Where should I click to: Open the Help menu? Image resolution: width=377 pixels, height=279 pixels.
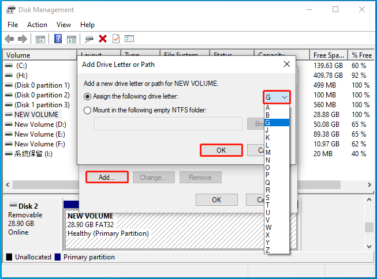click(x=87, y=25)
